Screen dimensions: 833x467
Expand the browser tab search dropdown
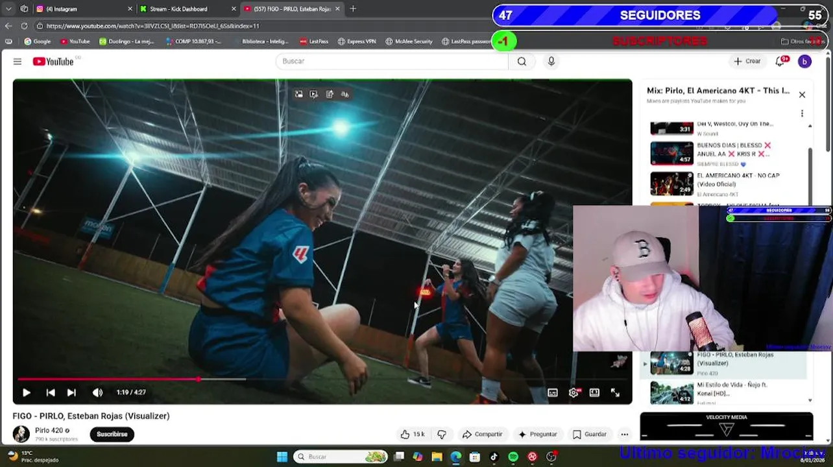[8, 8]
